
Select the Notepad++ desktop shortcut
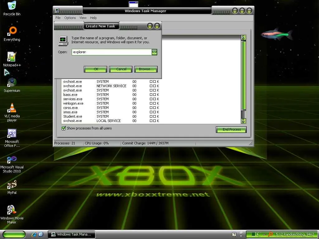coord(12,59)
